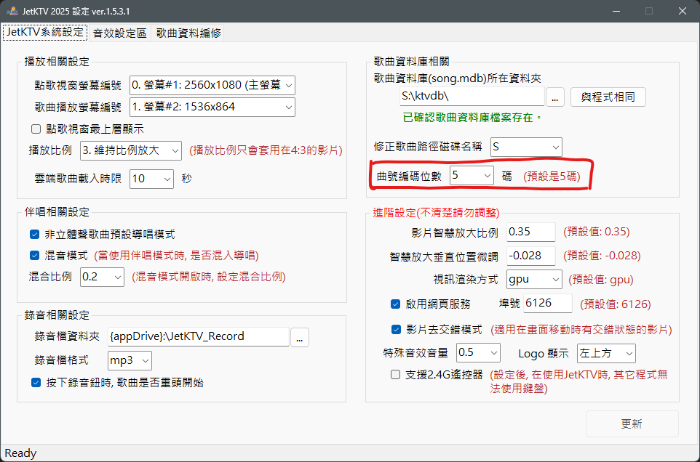This screenshot has height=462, width=700.
Task: Browse for 錄音檔資料夾 with ... button
Action: point(300,337)
